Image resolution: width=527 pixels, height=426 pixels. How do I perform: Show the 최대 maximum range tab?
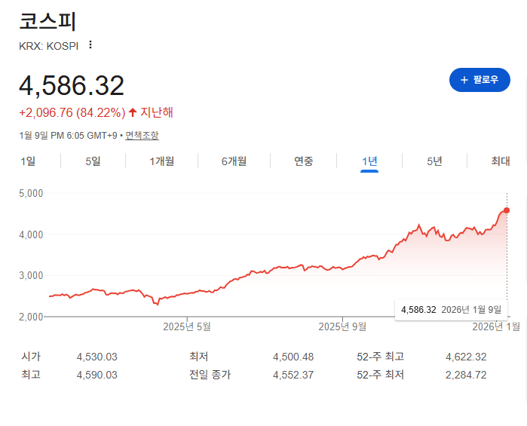coord(501,161)
